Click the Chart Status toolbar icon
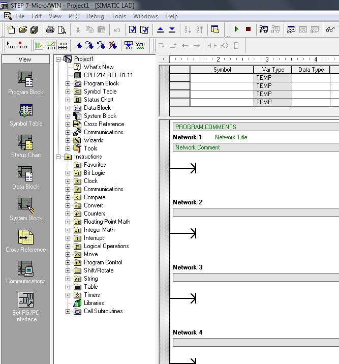339x364 pixels. click(291, 29)
